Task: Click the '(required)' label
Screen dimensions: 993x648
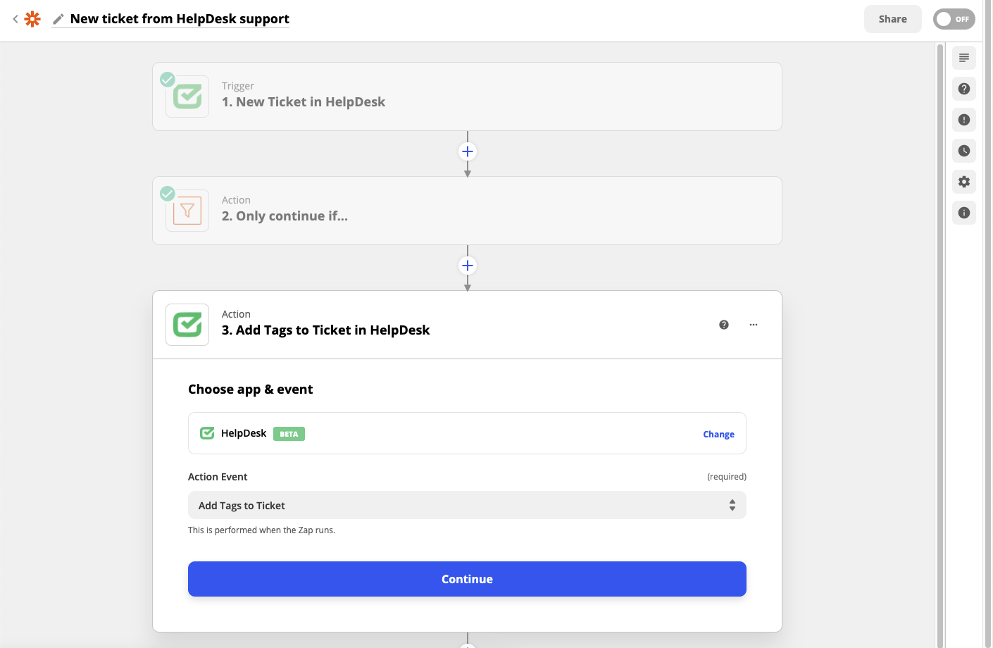Action: pyautogui.click(x=727, y=477)
